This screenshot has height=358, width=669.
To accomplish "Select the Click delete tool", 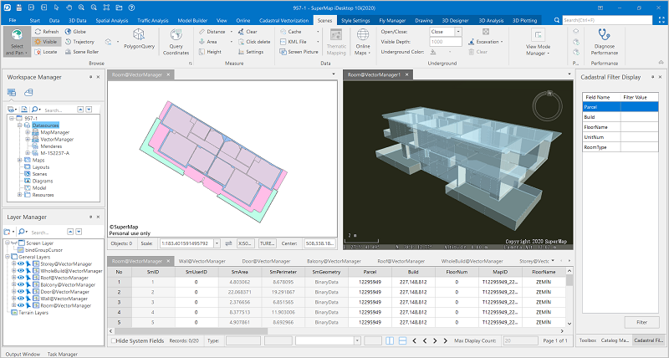I will click(x=254, y=42).
